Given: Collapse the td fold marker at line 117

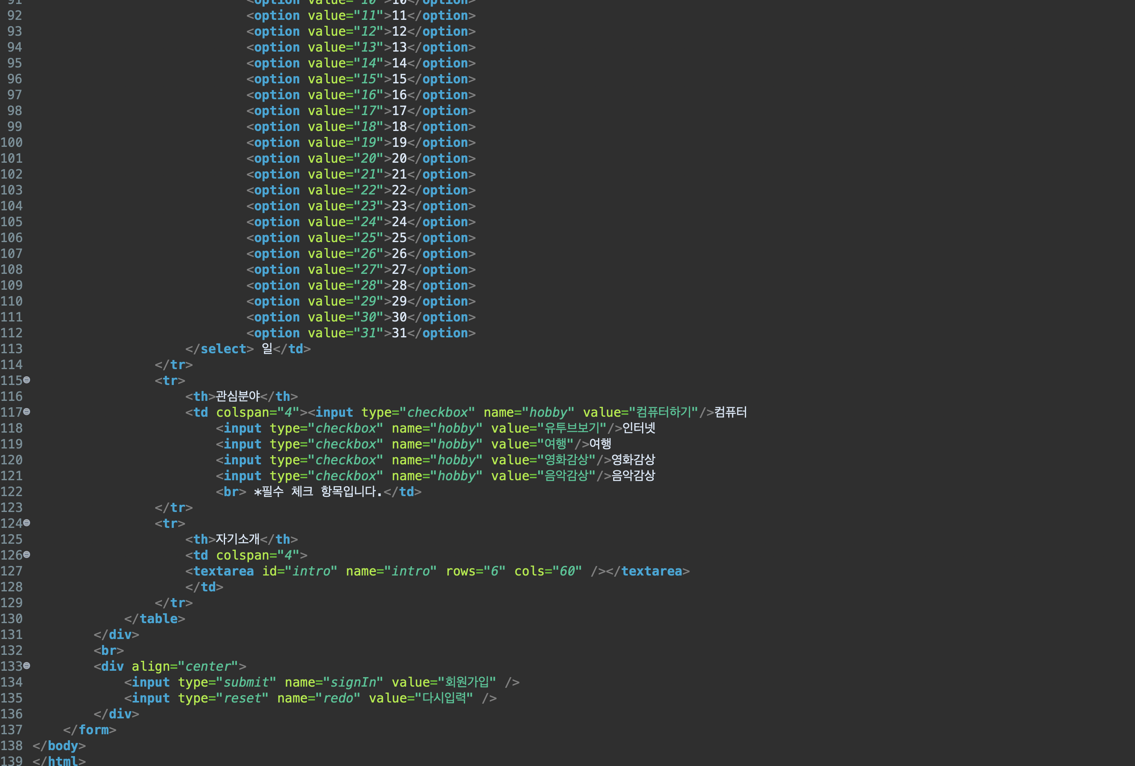Looking at the screenshot, I should pyautogui.click(x=27, y=411).
